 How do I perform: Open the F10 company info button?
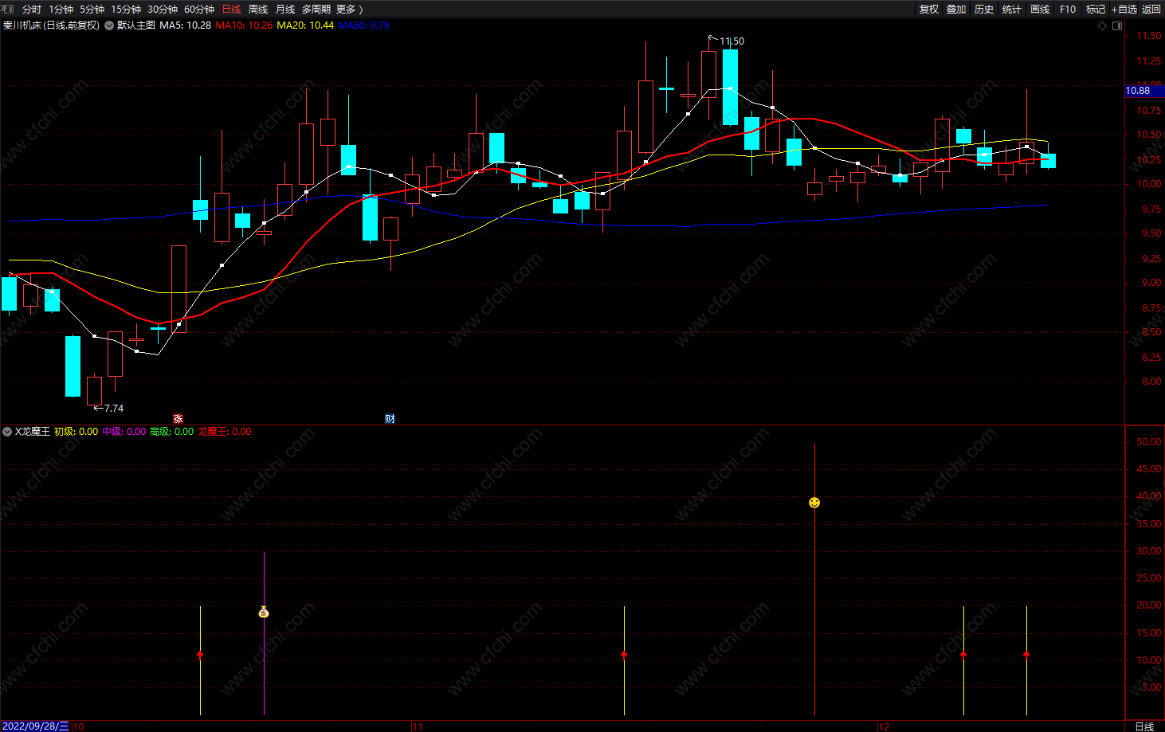coord(1068,10)
